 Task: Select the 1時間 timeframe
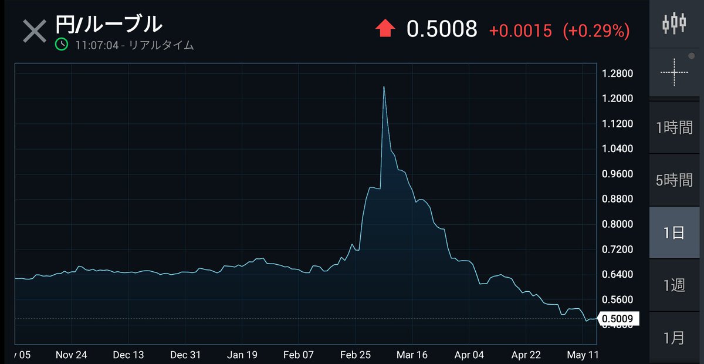[674, 128]
